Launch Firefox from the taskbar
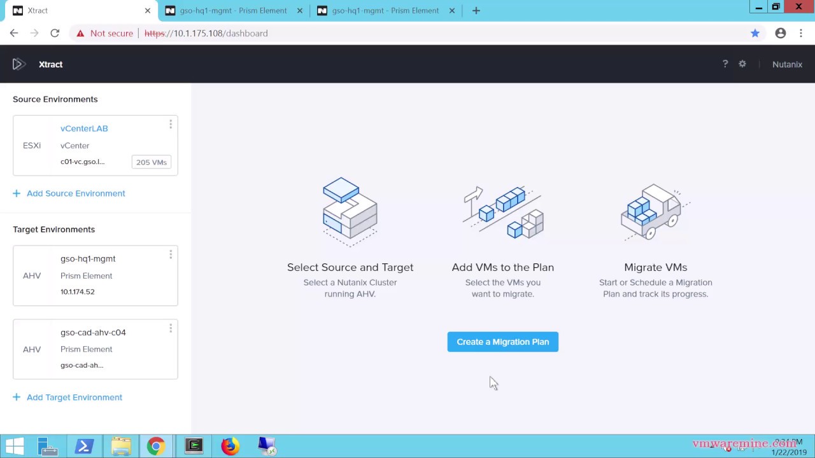815x458 pixels. click(x=230, y=446)
